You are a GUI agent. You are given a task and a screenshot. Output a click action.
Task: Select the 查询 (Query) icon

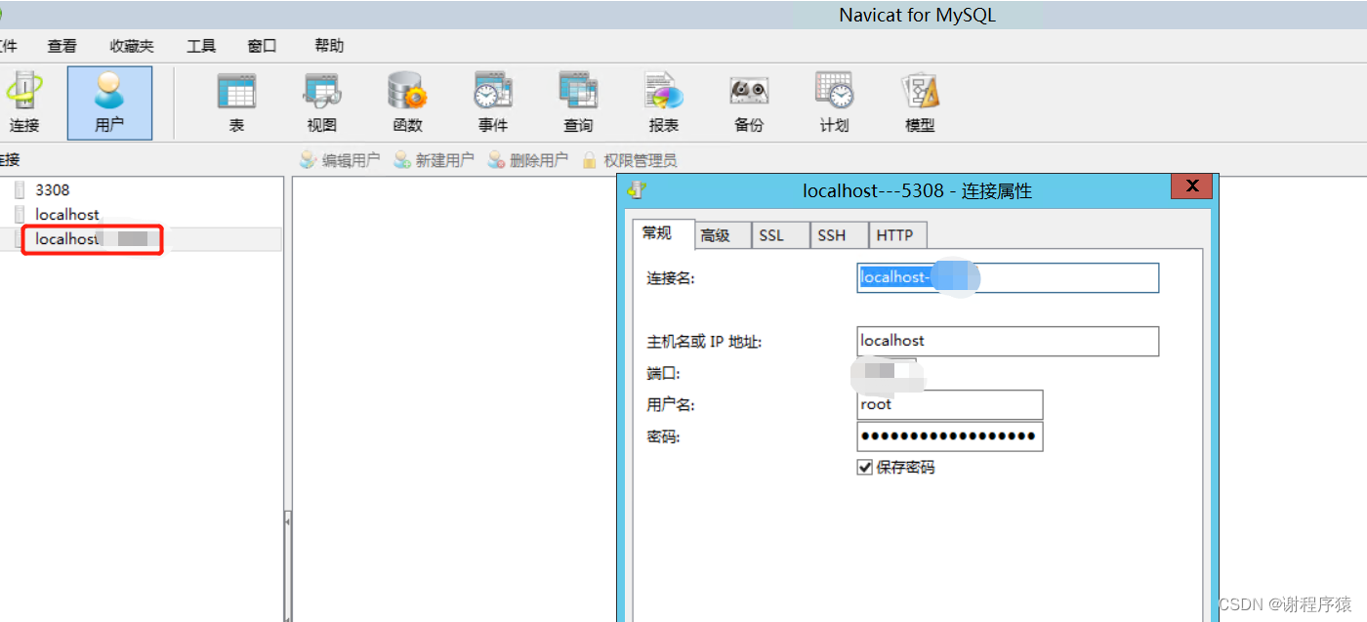577,102
